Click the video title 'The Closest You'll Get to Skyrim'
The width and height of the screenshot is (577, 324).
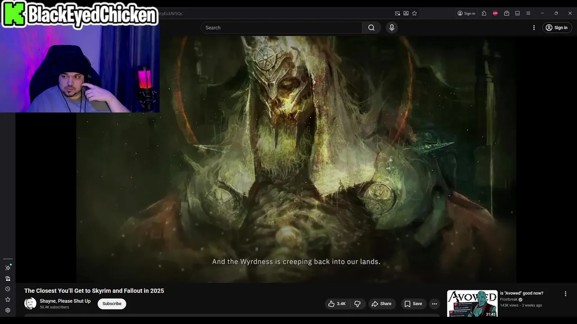tap(94, 291)
